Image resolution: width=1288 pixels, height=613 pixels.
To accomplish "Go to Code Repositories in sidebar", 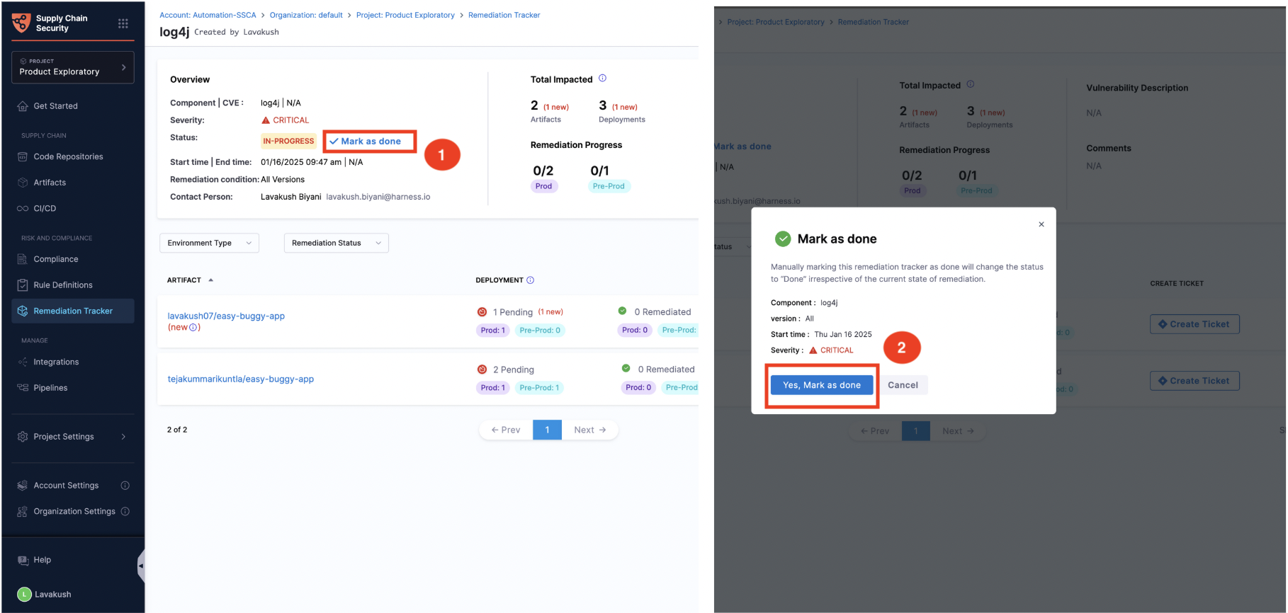I will (68, 156).
